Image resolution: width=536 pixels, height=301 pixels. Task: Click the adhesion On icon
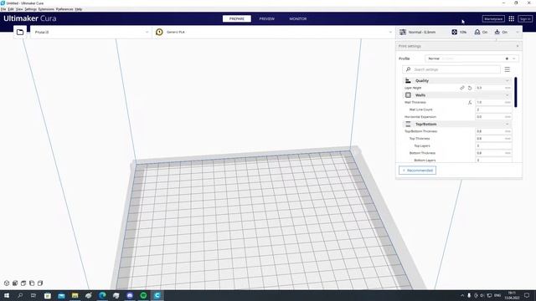[497, 32]
